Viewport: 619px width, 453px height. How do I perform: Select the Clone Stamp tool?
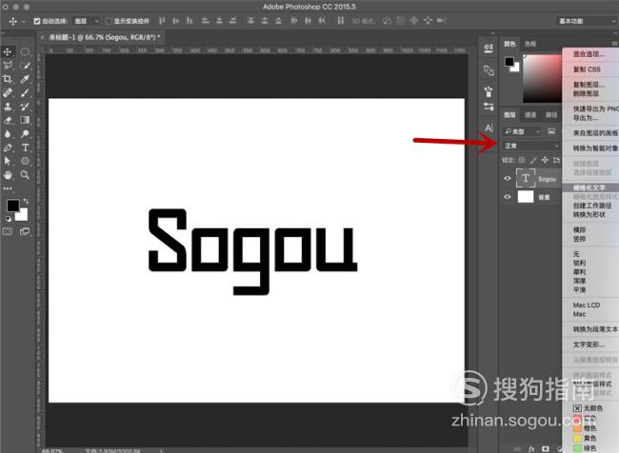[x=8, y=107]
